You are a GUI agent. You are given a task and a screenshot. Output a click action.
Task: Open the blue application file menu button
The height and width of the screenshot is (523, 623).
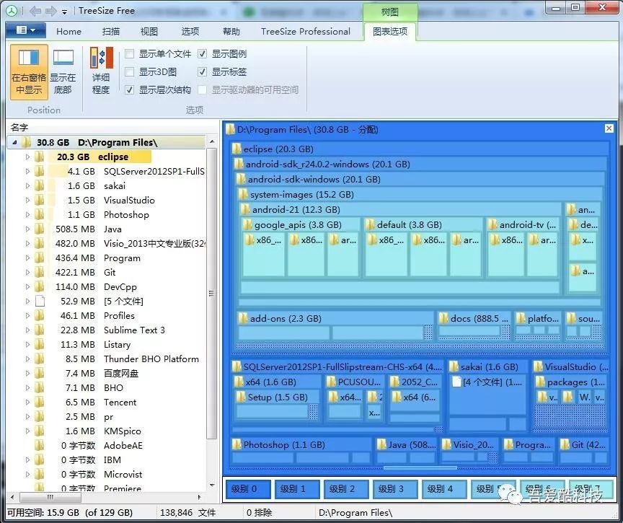click(x=26, y=30)
